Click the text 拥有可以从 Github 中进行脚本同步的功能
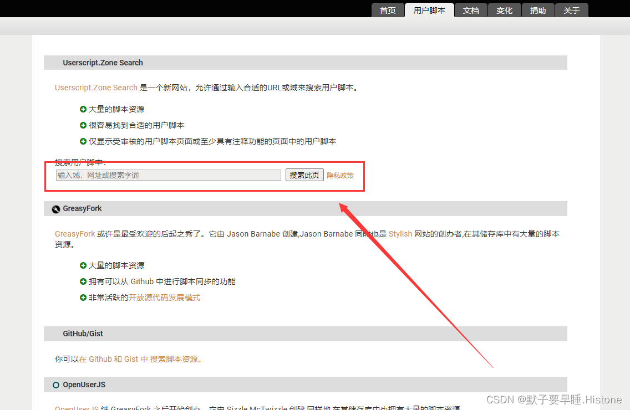Image resolution: width=630 pixels, height=410 pixels. click(x=162, y=281)
